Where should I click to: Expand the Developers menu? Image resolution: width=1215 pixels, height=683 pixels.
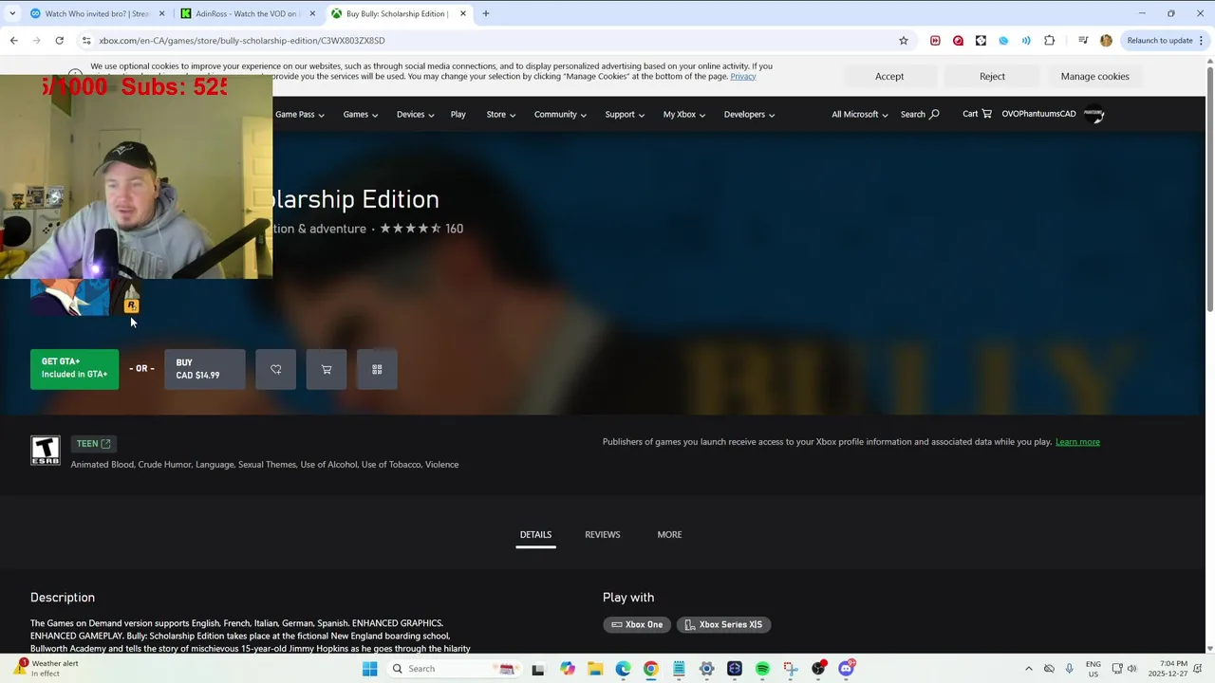750,114
